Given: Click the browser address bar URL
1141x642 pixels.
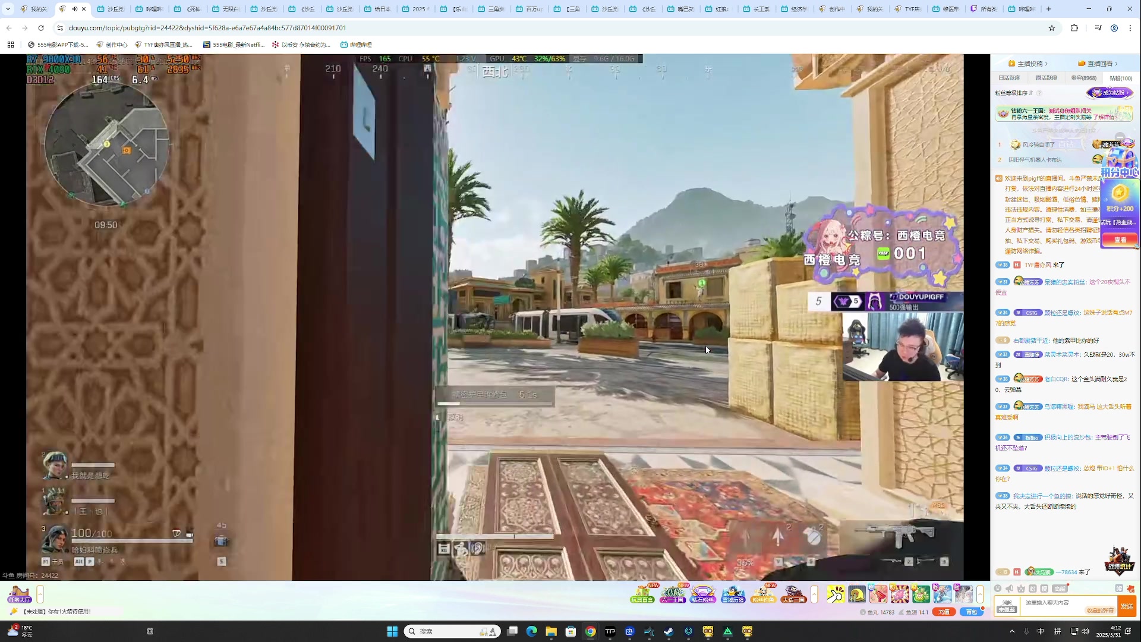Looking at the screenshot, I should point(207,28).
